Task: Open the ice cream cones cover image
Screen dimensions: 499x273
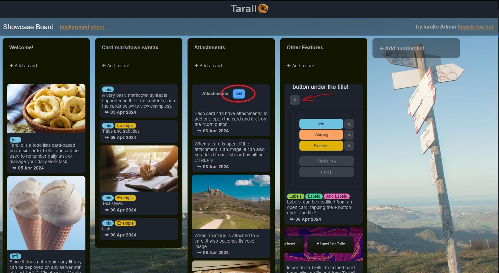Action: [x=46, y=213]
